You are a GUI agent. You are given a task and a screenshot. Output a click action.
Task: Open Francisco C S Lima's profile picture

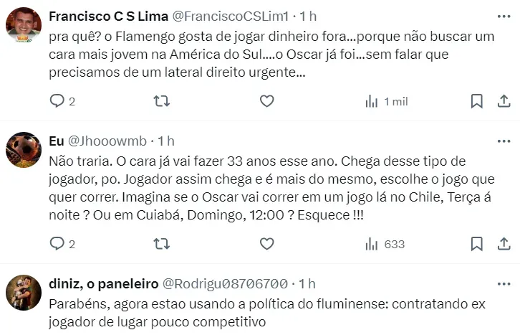24,25
